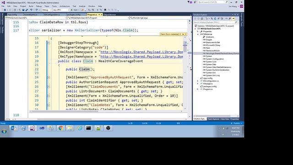Open the Debug configuration dropdown

(47, 10)
